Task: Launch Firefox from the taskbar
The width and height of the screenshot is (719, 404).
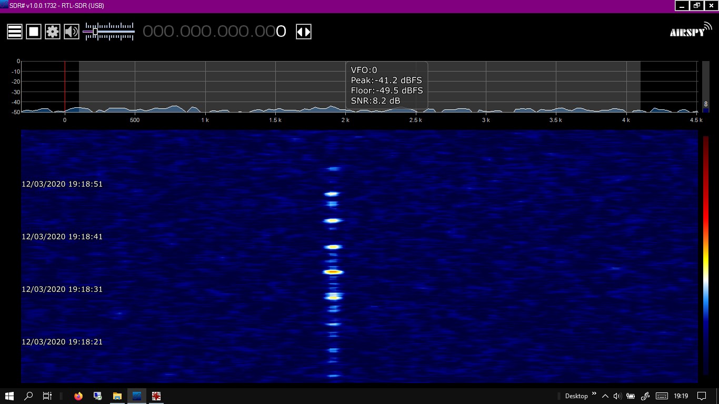Action: point(78,396)
